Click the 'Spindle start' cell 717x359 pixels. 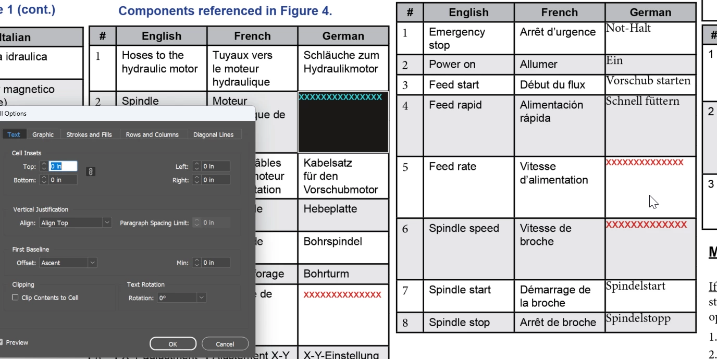[468, 296]
